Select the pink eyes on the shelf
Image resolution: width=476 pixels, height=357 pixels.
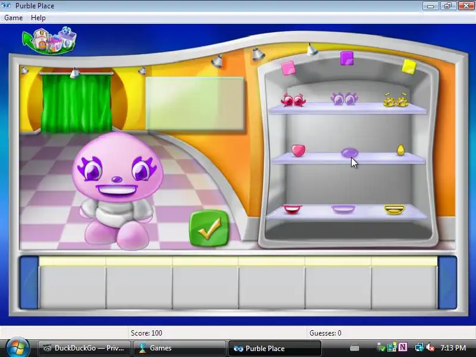coord(293,100)
